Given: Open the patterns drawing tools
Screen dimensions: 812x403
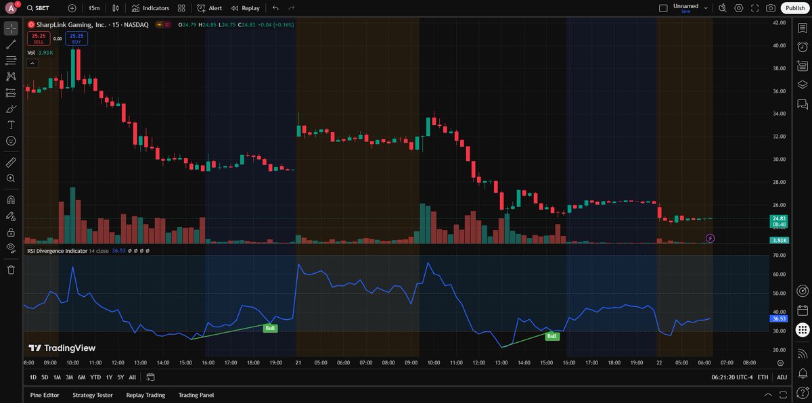Looking at the screenshot, I should click(11, 77).
